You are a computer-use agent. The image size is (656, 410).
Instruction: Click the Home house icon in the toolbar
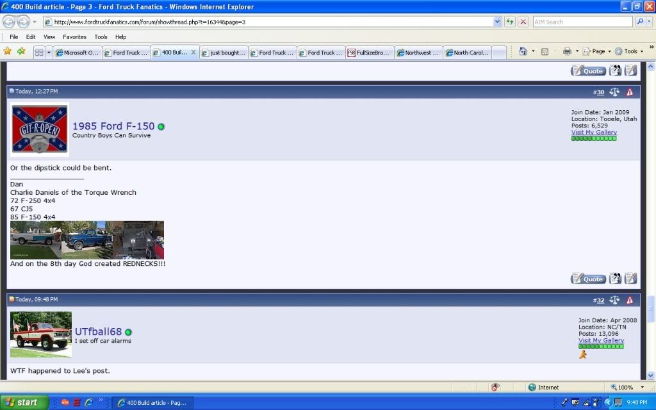[523, 51]
